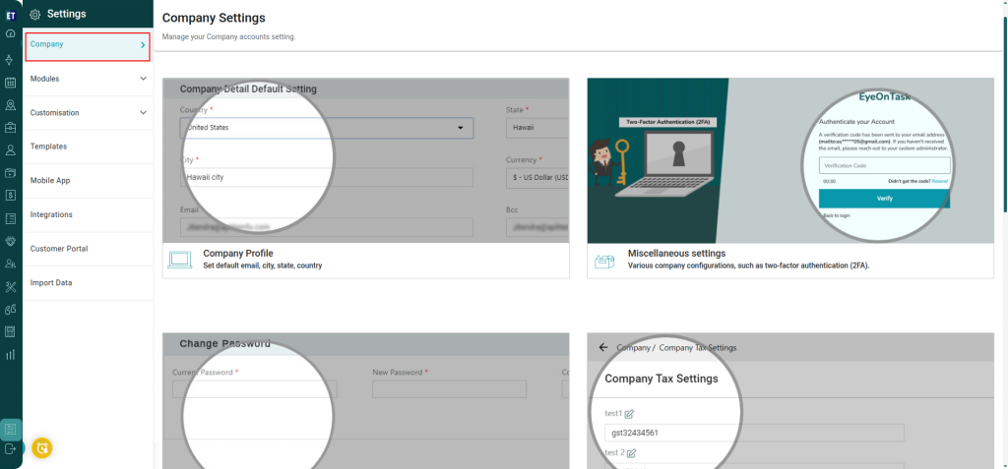
Task: Click the logout arrow icon
Action: click(10, 448)
